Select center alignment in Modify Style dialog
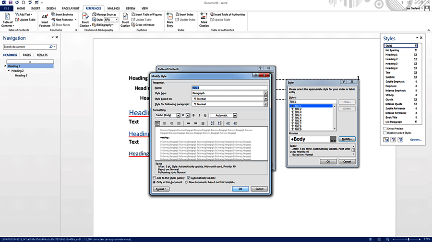 165,123
